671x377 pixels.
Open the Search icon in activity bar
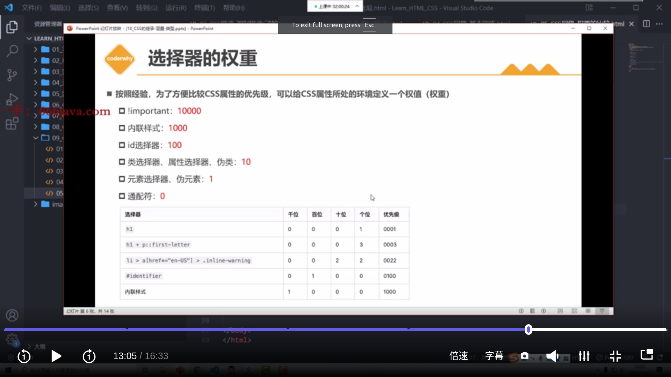(x=12, y=51)
